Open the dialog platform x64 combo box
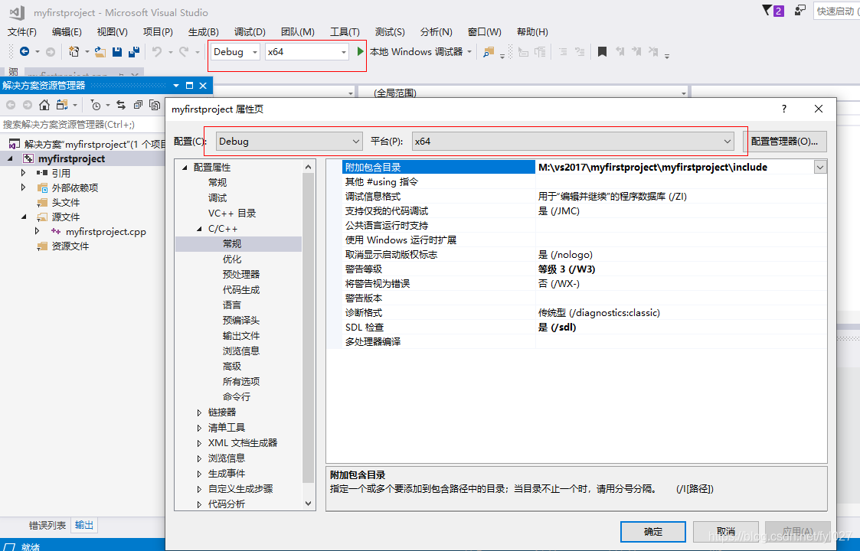The image size is (860, 551). click(573, 142)
